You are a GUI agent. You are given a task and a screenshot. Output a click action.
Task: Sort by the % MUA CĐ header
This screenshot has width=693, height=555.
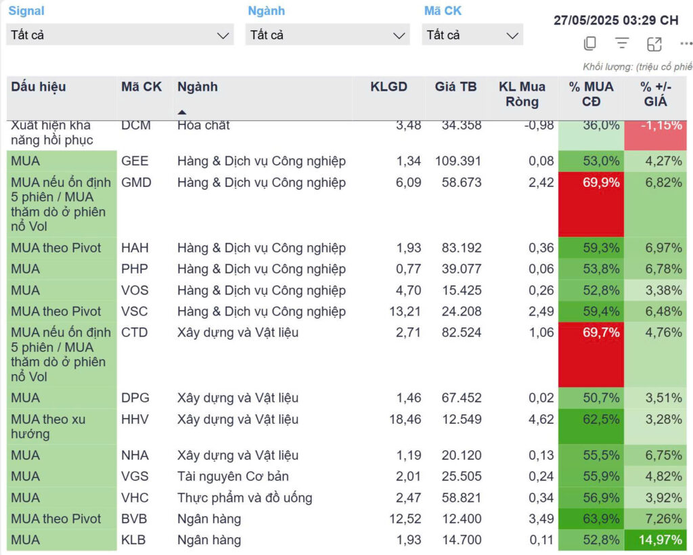pos(591,94)
